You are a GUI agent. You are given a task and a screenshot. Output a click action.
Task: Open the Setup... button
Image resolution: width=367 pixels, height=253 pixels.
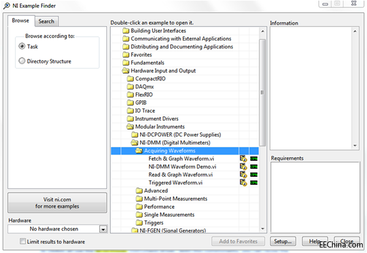click(283, 241)
